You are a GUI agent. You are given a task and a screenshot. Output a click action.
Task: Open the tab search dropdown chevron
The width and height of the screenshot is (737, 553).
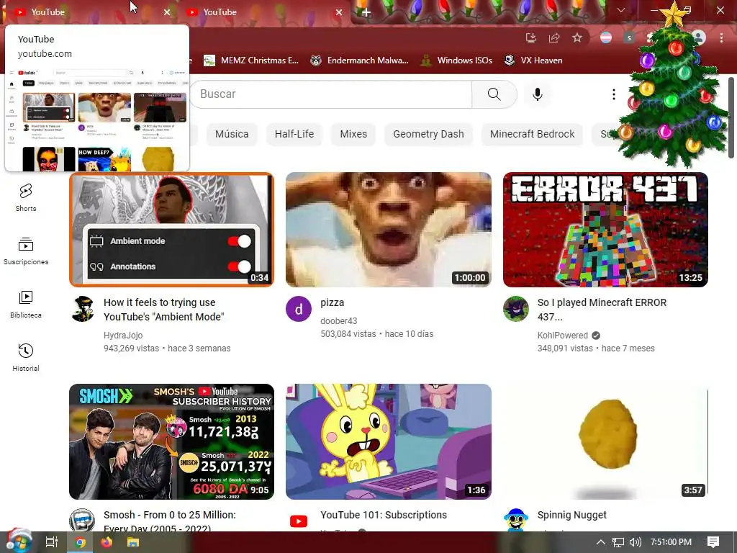point(621,10)
